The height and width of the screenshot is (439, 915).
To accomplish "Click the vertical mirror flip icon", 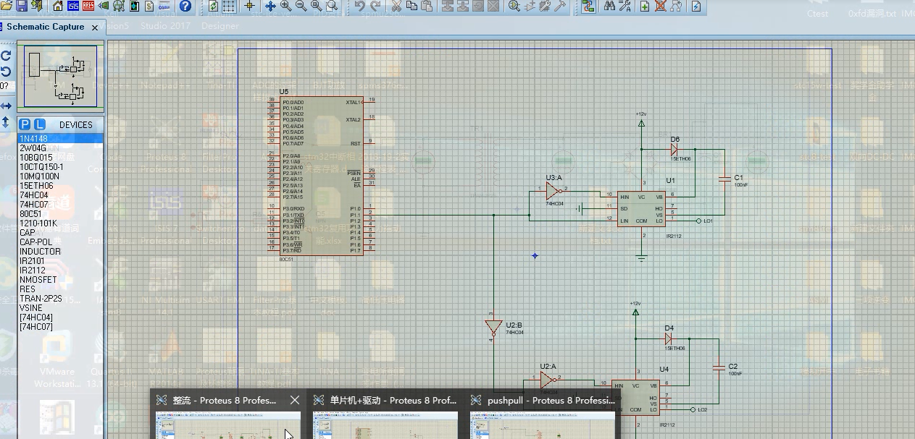I will (6, 122).
